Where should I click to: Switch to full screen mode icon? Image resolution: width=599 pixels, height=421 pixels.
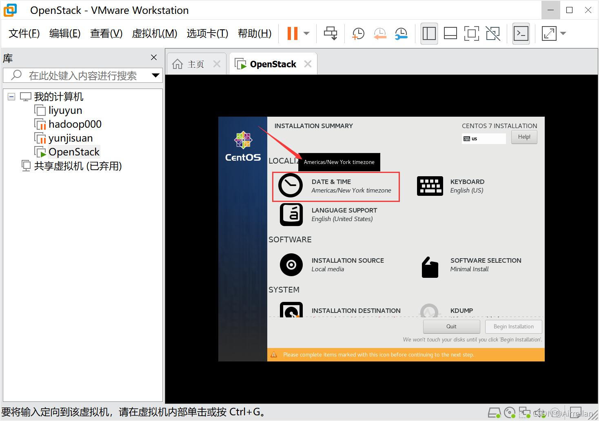coord(472,33)
